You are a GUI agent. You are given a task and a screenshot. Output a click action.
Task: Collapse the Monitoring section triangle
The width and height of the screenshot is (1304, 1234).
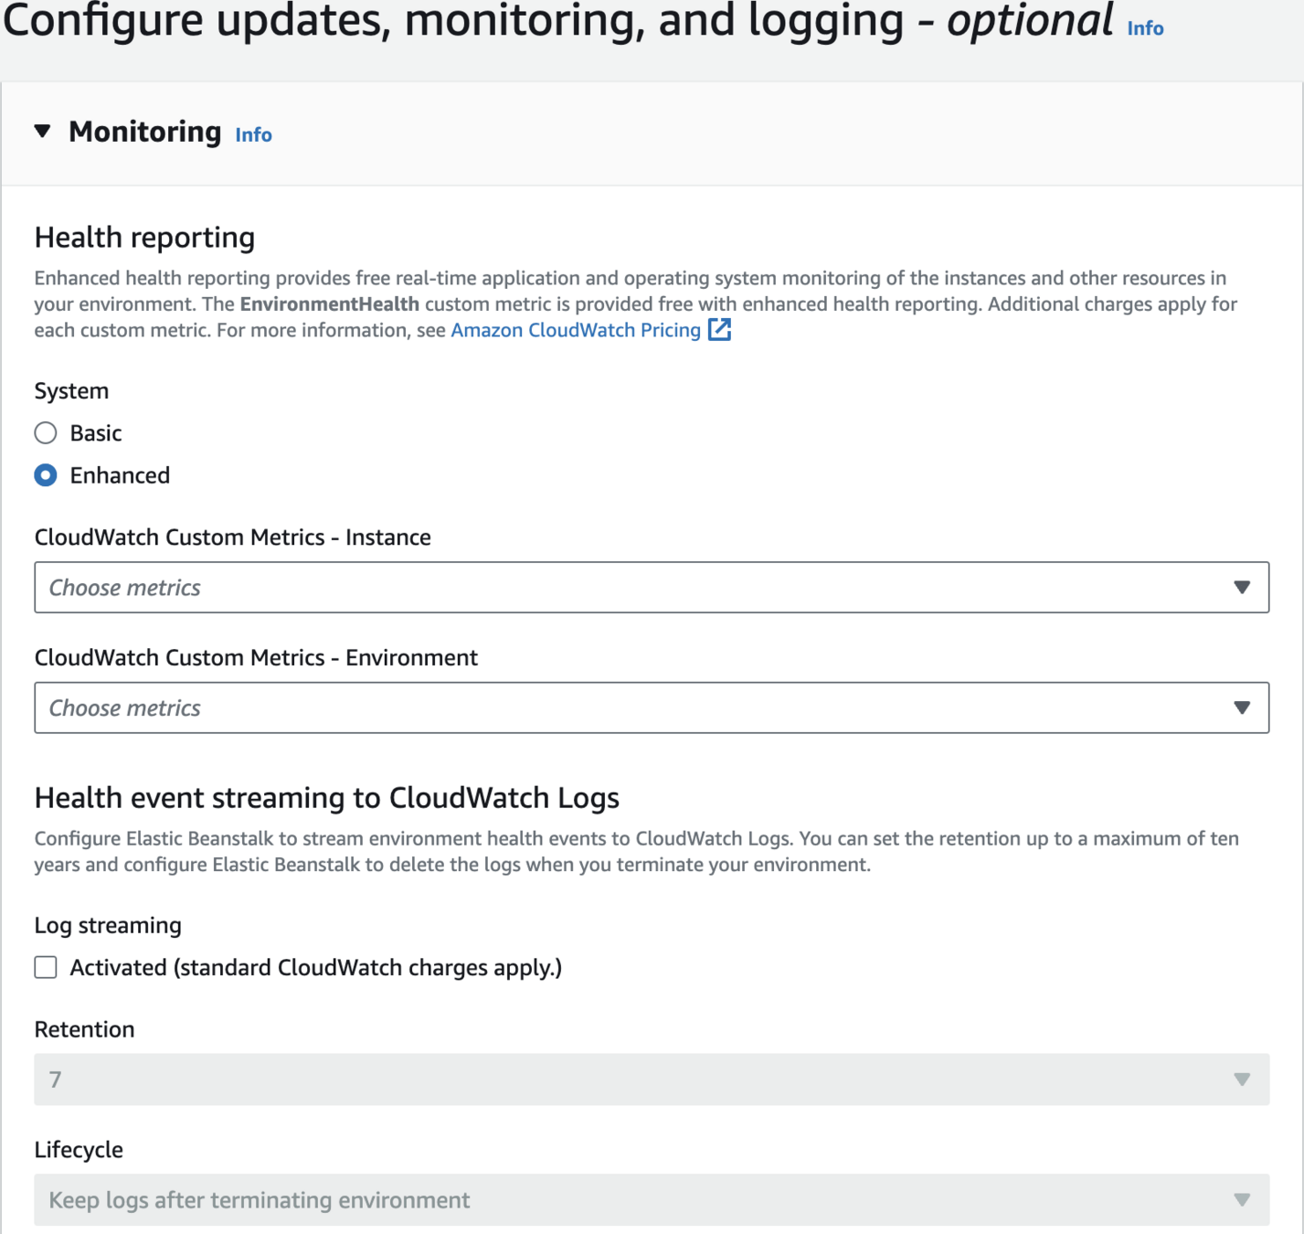[42, 132]
